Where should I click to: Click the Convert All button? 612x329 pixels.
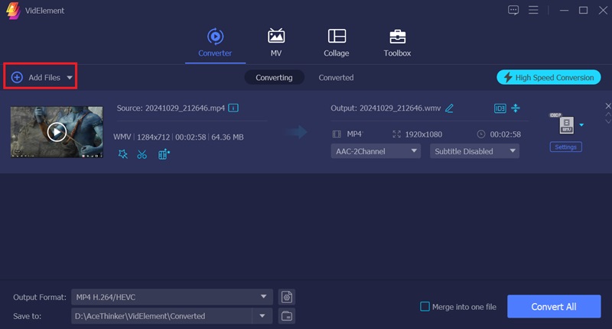[x=554, y=306]
